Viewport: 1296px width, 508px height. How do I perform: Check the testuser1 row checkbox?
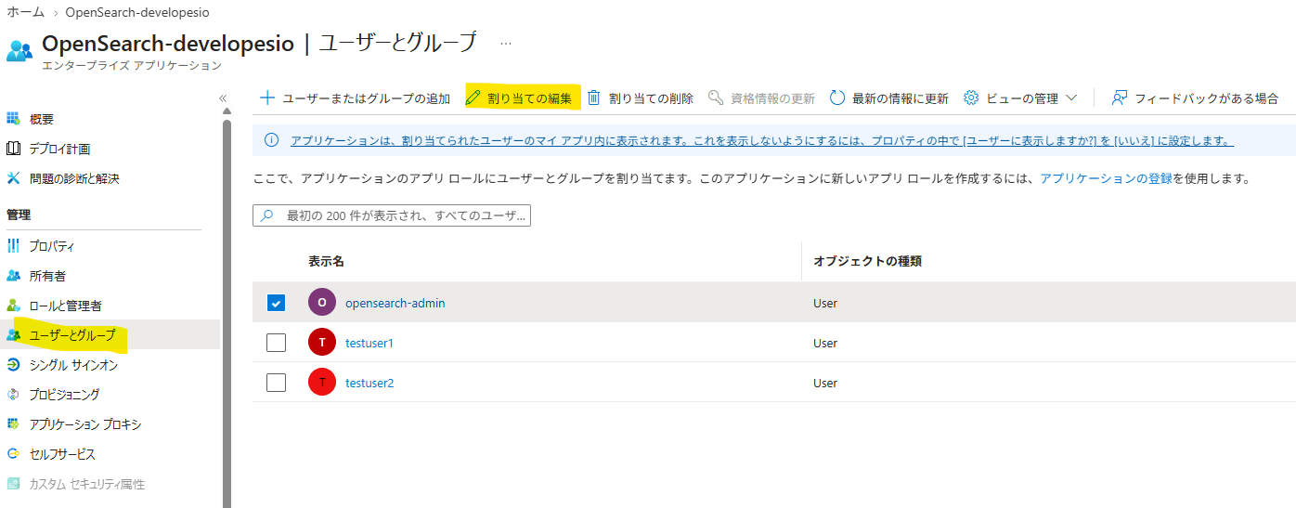coord(276,343)
